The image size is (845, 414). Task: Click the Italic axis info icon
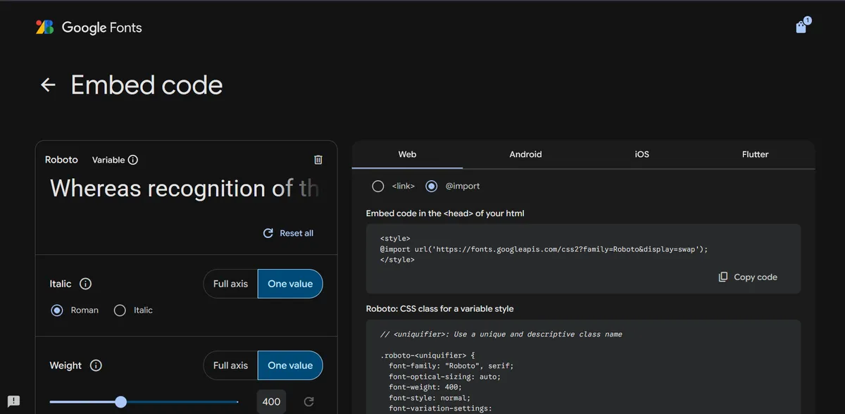point(86,284)
